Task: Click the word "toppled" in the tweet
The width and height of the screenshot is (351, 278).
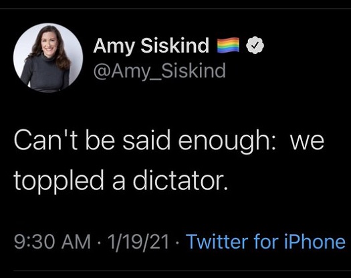Action: coord(59,181)
